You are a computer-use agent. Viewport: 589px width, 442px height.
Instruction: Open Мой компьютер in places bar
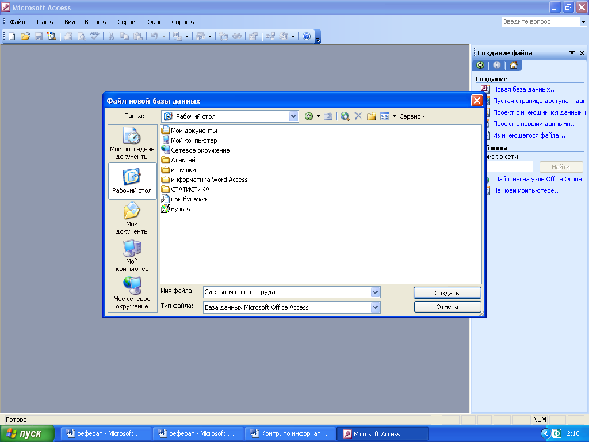(x=132, y=256)
